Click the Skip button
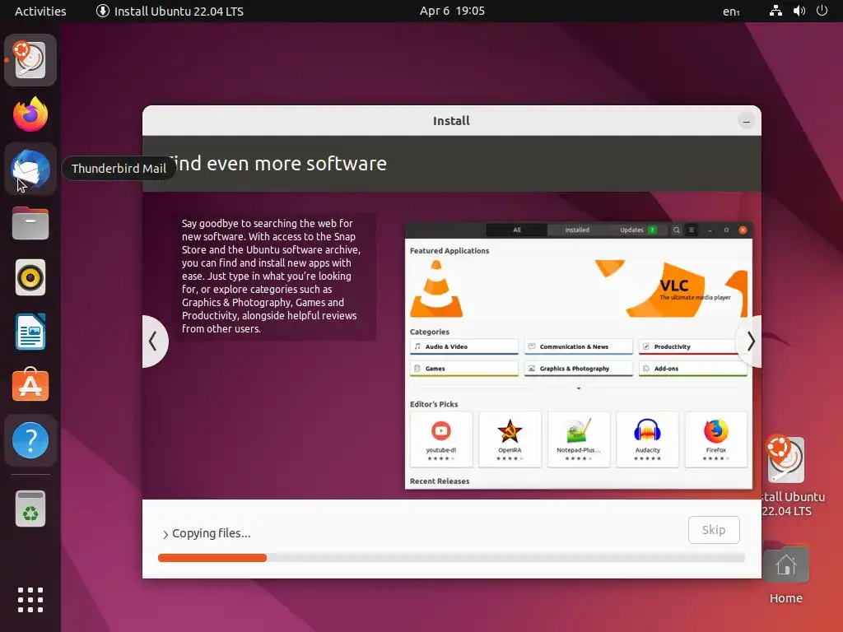 714,530
